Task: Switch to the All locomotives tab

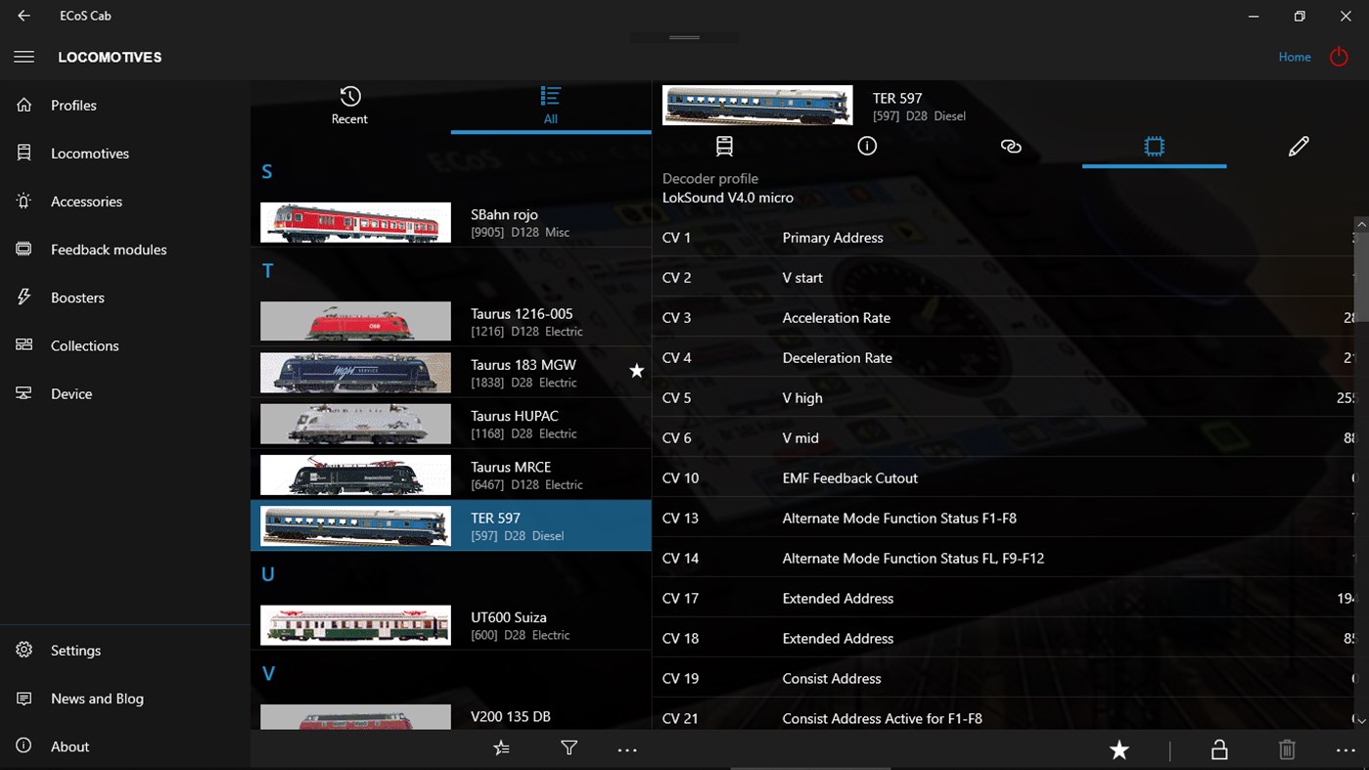Action: click(x=551, y=106)
